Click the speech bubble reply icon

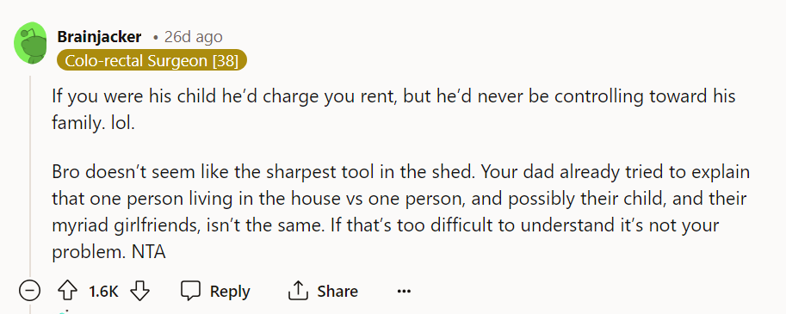click(190, 291)
